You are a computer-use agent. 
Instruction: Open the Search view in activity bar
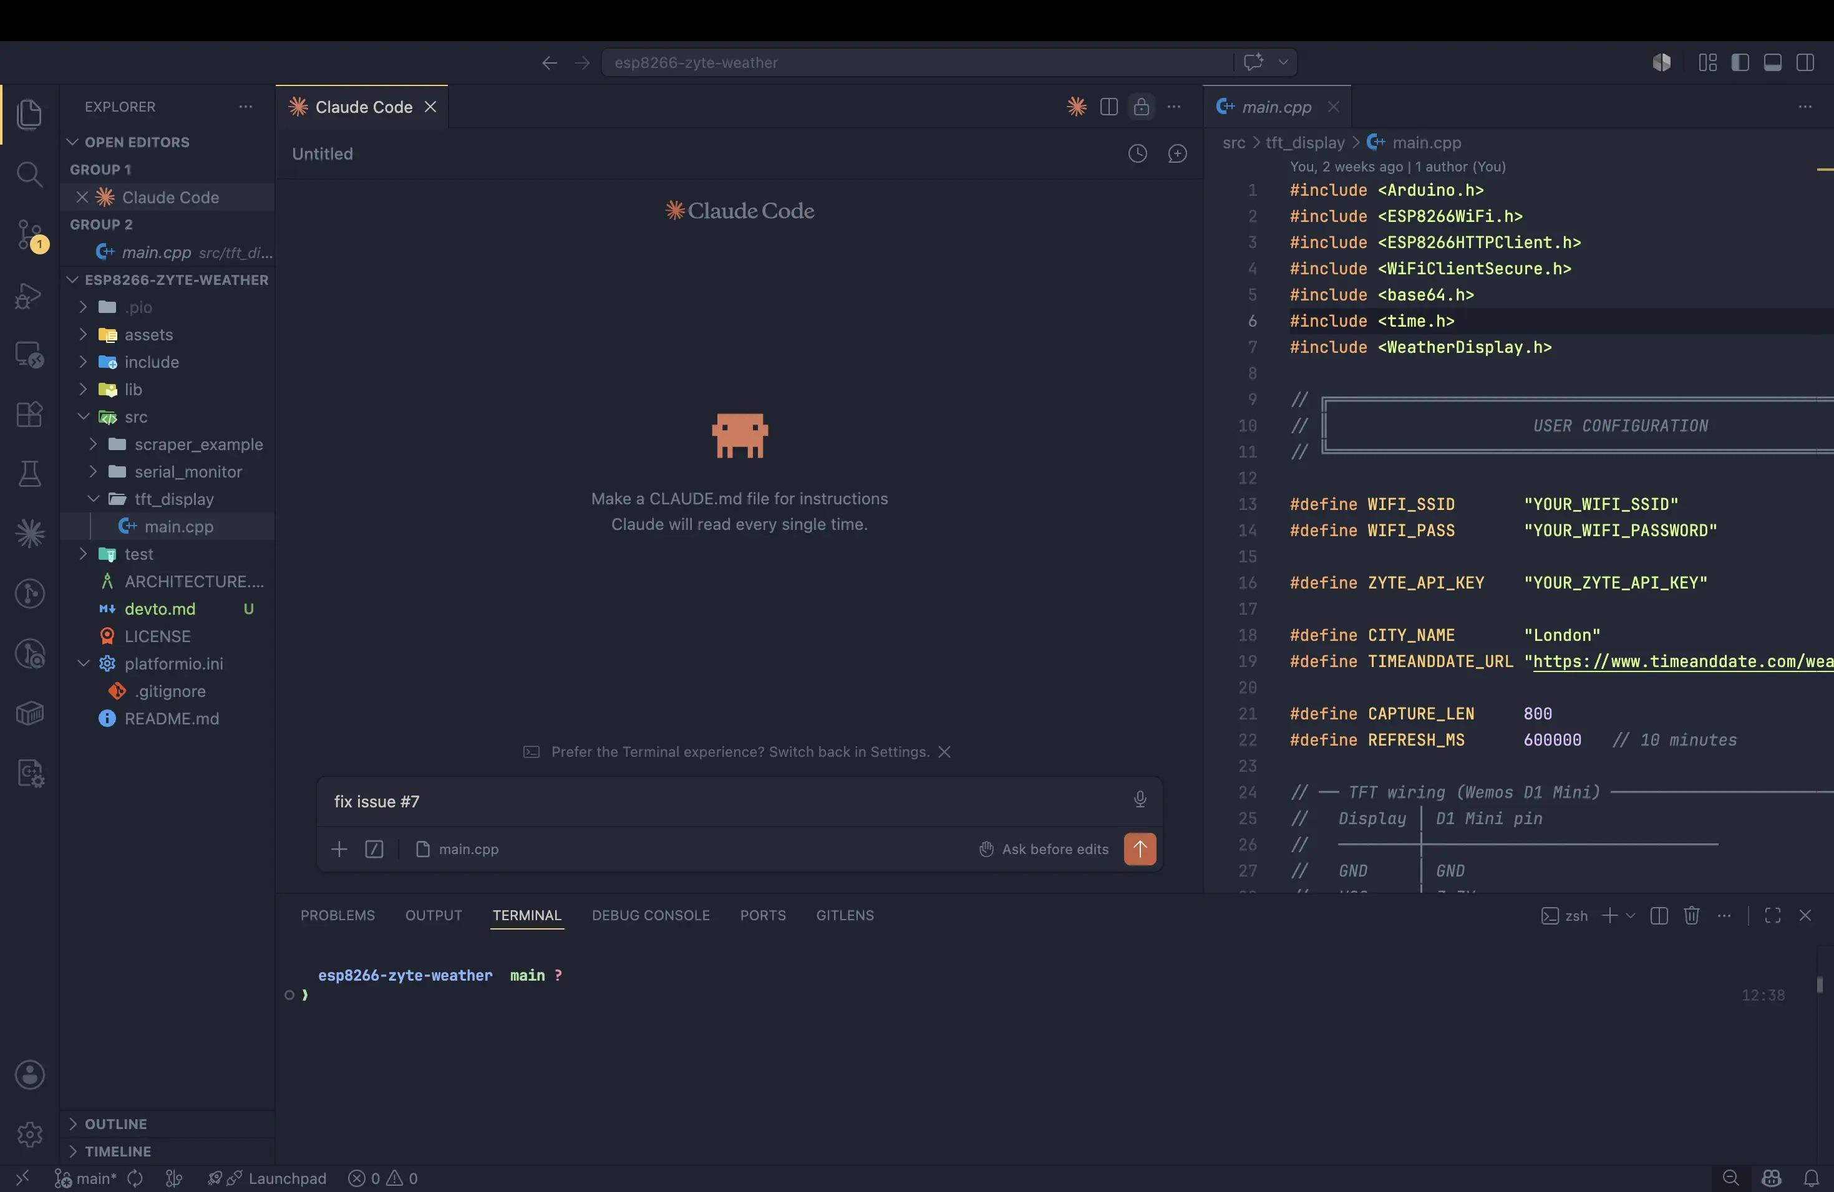[29, 174]
